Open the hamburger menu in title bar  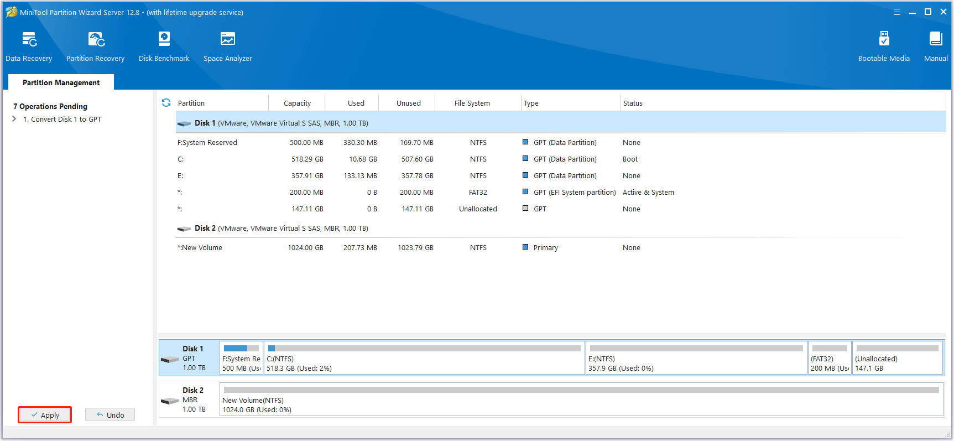click(x=897, y=12)
